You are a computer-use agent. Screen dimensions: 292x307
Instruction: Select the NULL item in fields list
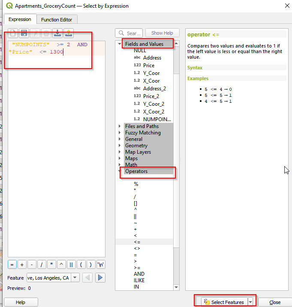pos(140,51)
